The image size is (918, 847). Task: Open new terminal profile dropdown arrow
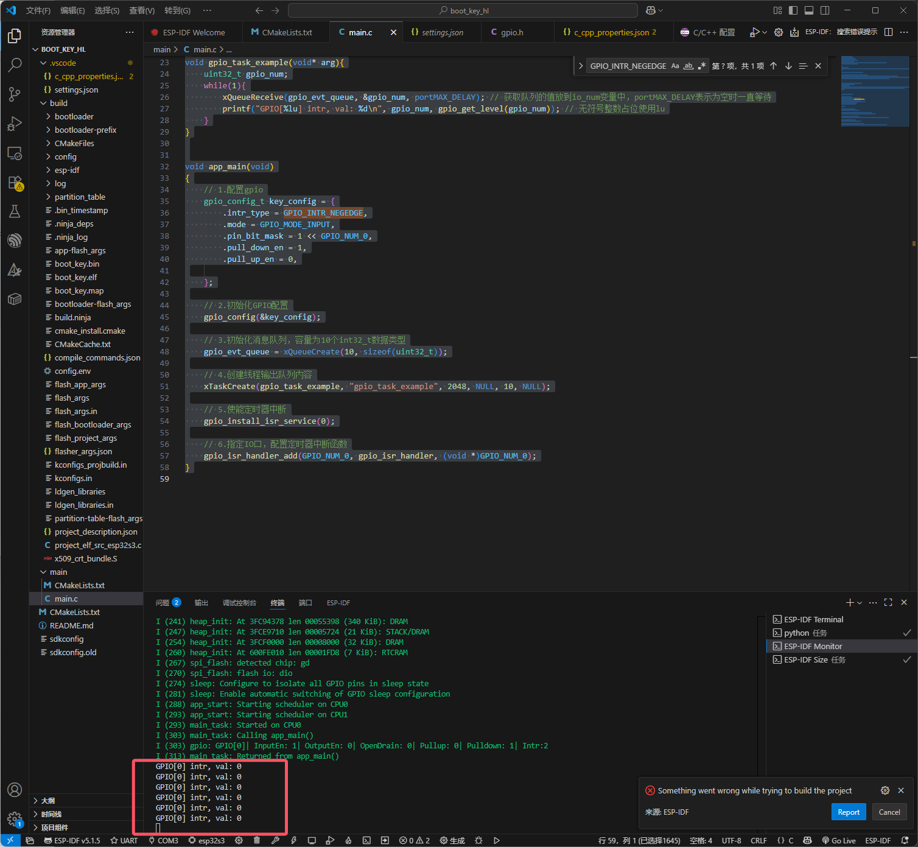pyautogui.click(x=860, y=602)
